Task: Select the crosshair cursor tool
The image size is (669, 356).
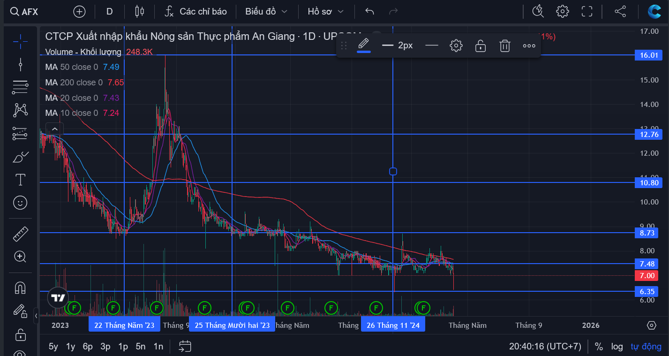Action: point(20,41)
